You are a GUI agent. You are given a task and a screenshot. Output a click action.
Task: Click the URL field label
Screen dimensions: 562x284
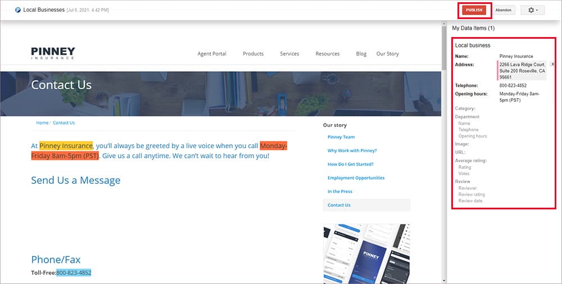point(460,152)
